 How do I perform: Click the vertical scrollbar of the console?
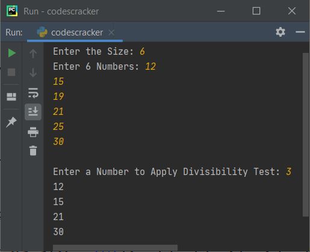(306, 135)
